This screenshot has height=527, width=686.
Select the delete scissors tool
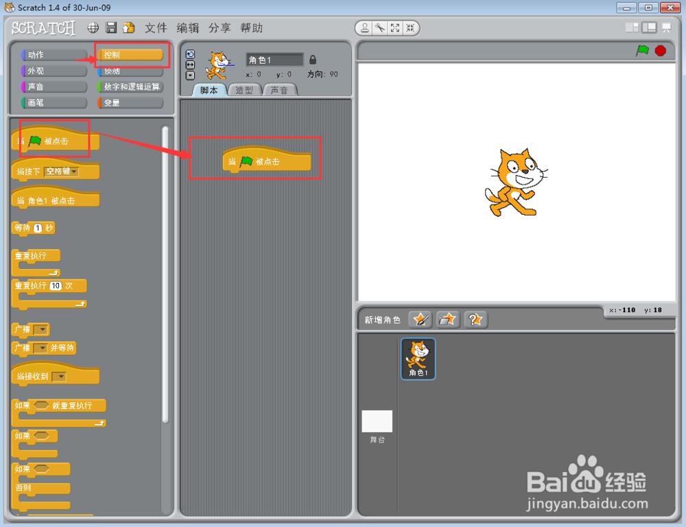(x=380, y=28)
